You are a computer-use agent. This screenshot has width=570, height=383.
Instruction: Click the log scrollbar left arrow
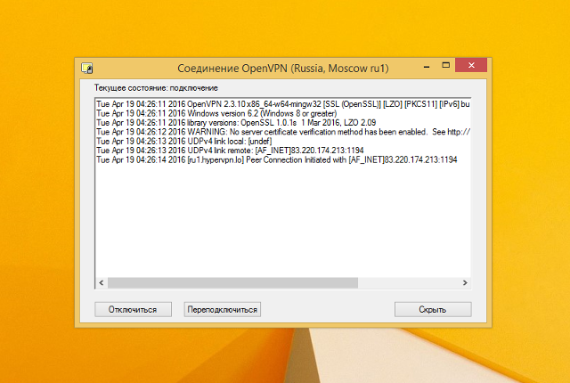(102, 282)
